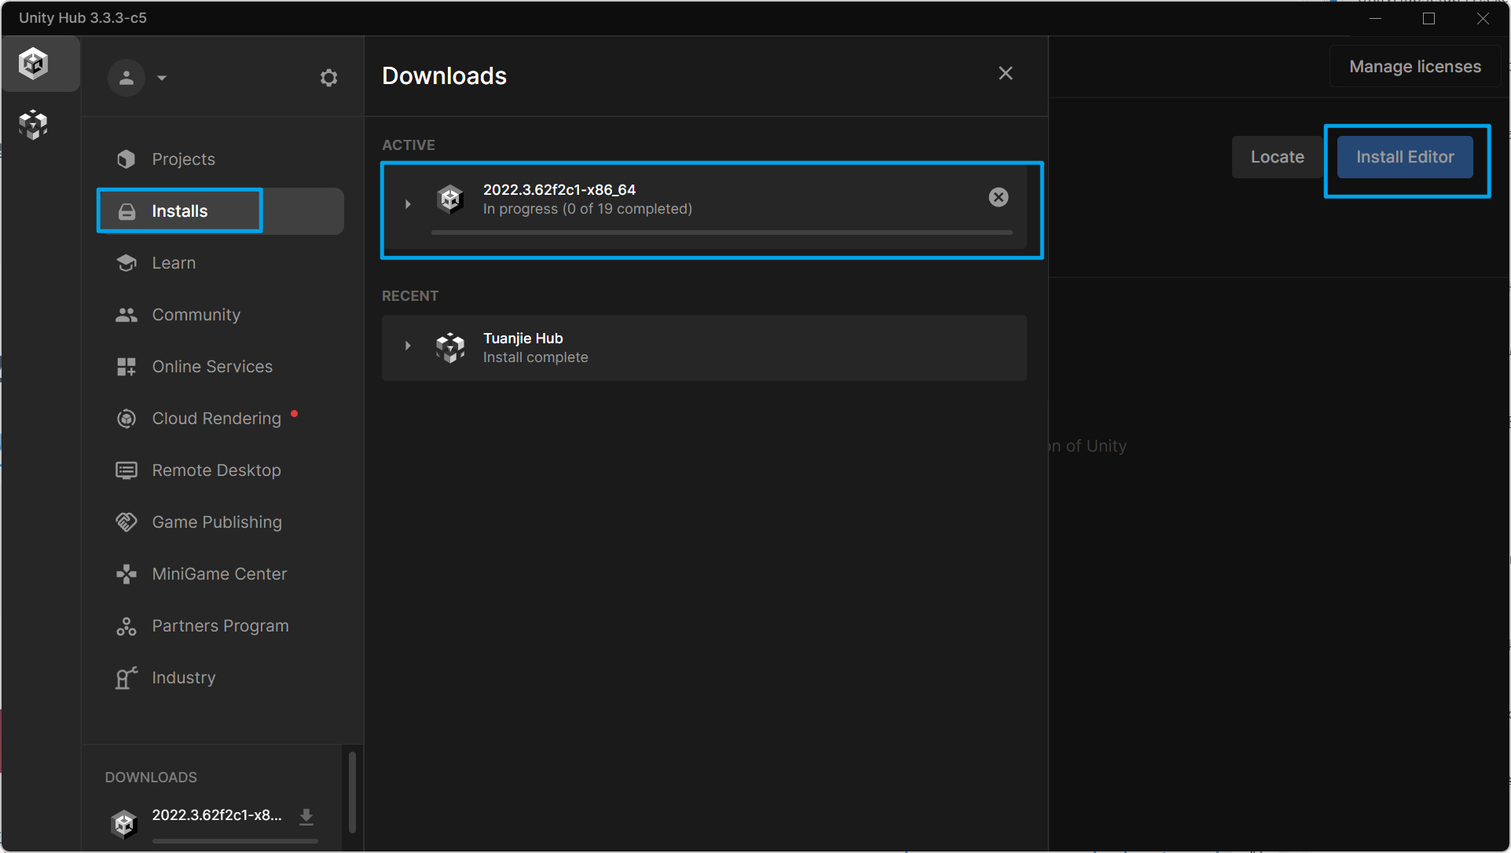Expand the account dropdown arrow
This screenshot has height=853, width=1511.
pyautogui.click(x=162, y=78)
